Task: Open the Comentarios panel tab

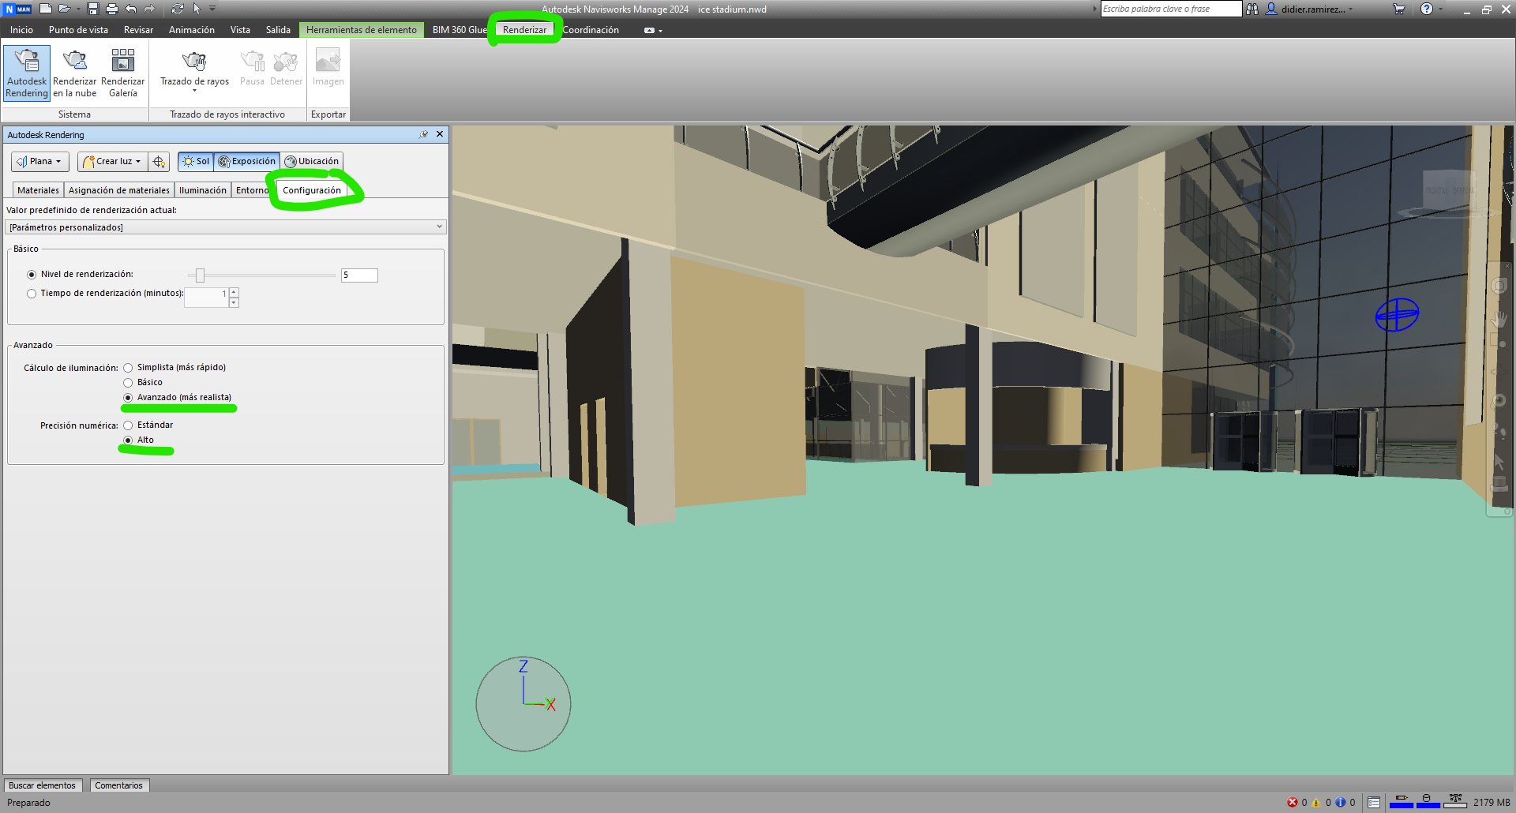Action: coord(119,785)
